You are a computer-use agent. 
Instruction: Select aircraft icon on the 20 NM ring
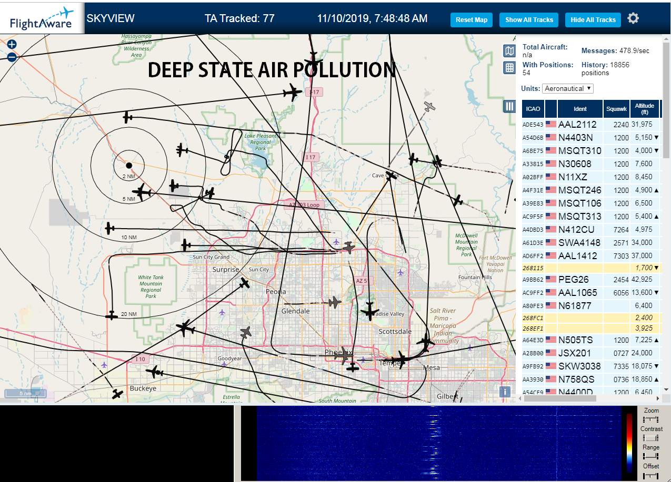click(112, 315)
